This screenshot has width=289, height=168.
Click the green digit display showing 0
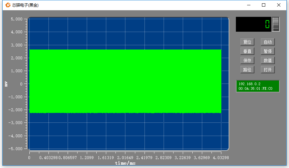(x=253, y=24)
